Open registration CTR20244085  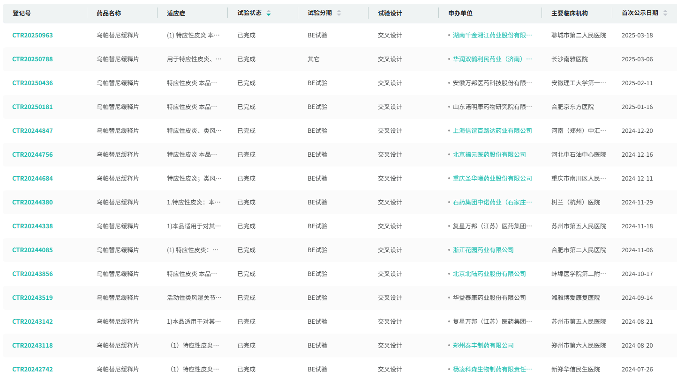coord(32,250)
